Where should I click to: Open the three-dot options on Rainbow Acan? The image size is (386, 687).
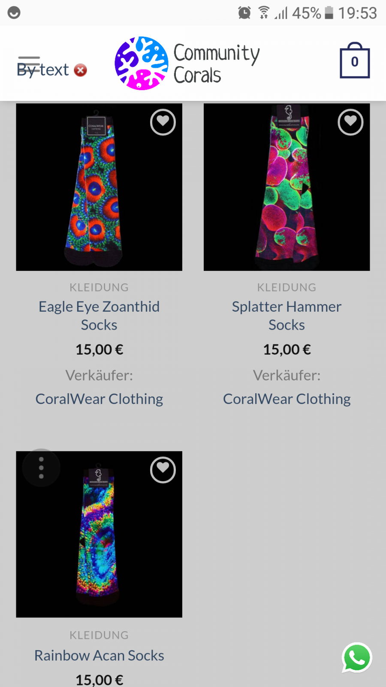click(41, 468)
